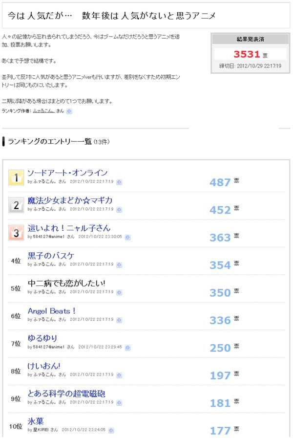Click small icon beside 黒子のバスケ timestamp
The image size is (293, 439).
click(x=119, y=264)
